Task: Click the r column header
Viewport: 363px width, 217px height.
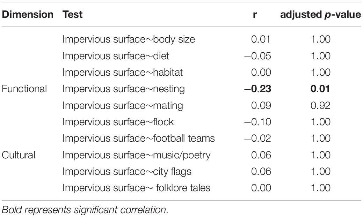Action: click(255, 14)
